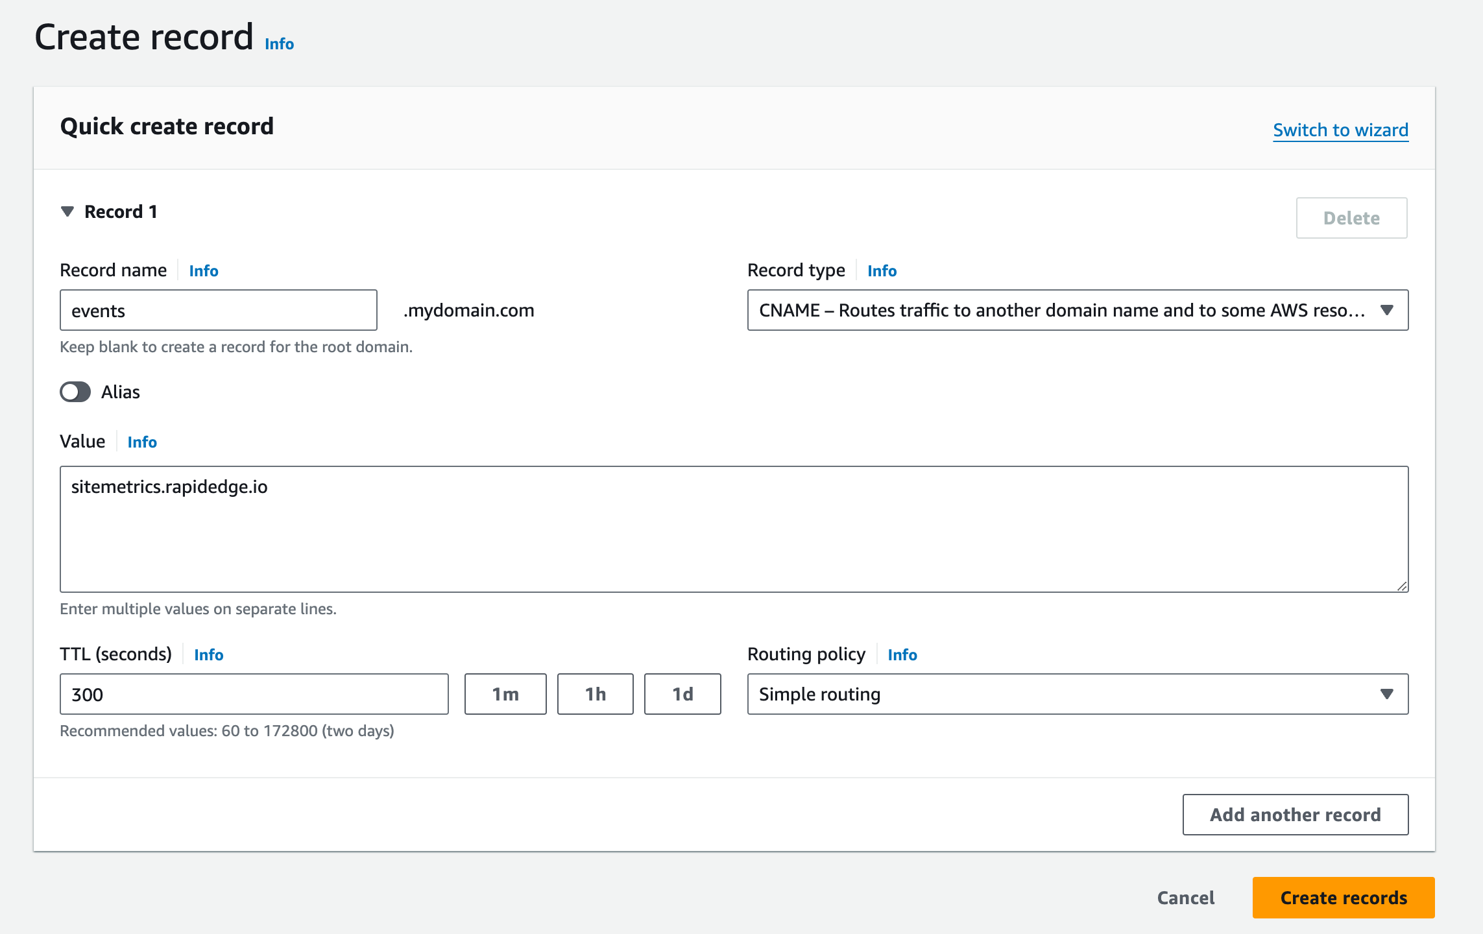The width and height of the screenshot is (1483, 934).
Task: Open the Routing policy dropdown
Action: tap(1077, 694)
